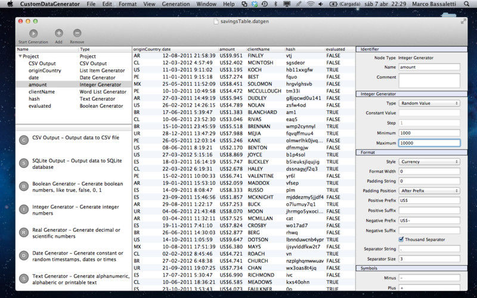Image resolution: width=477 pixels, height=298 pixels.
Task: Select the evaluated tree row
Action: point(73,106)
